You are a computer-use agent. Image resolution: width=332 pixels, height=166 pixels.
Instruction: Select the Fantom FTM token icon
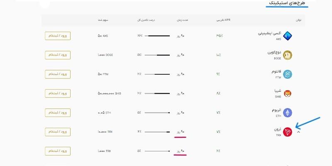288,74
